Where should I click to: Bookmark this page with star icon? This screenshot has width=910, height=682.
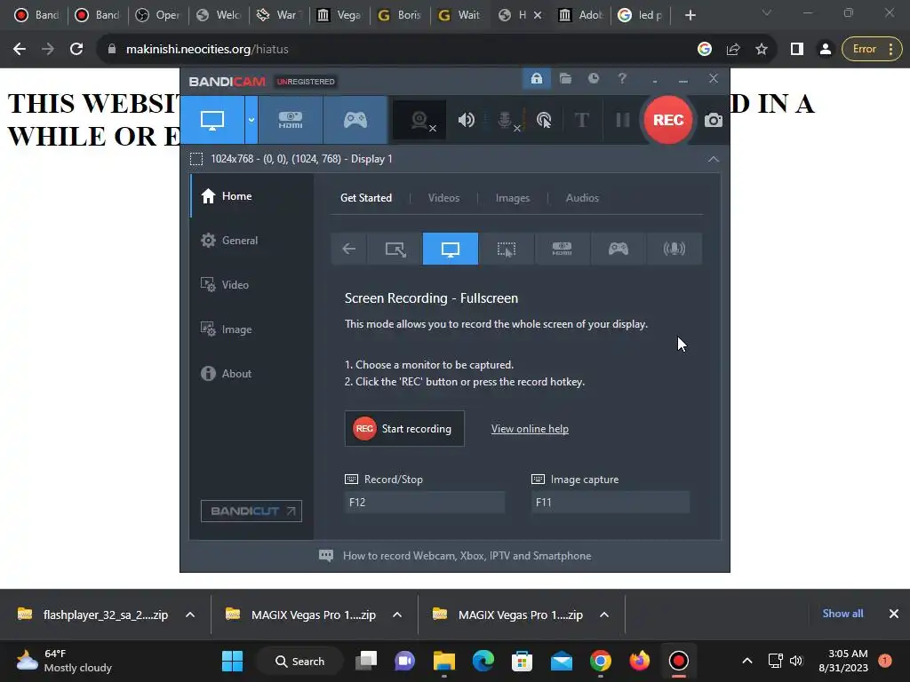pyautogui.click(x=762, y=50)
